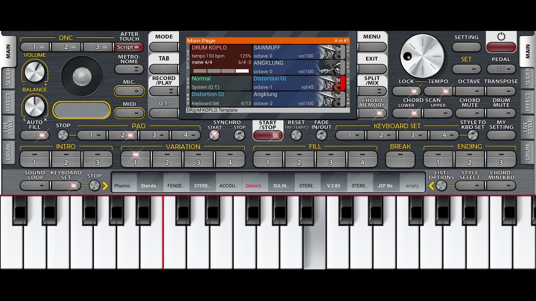Open the left DRUM side tab
This screenshot has height=301, width=536.
click(x=8, y=152)
